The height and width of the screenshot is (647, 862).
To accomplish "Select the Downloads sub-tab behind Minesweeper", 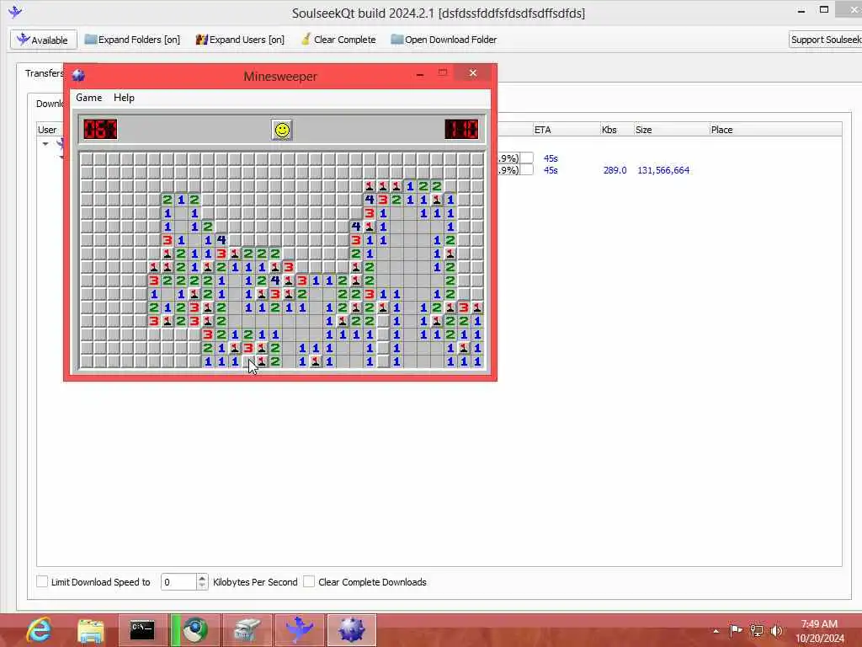I will click(50, 104).
